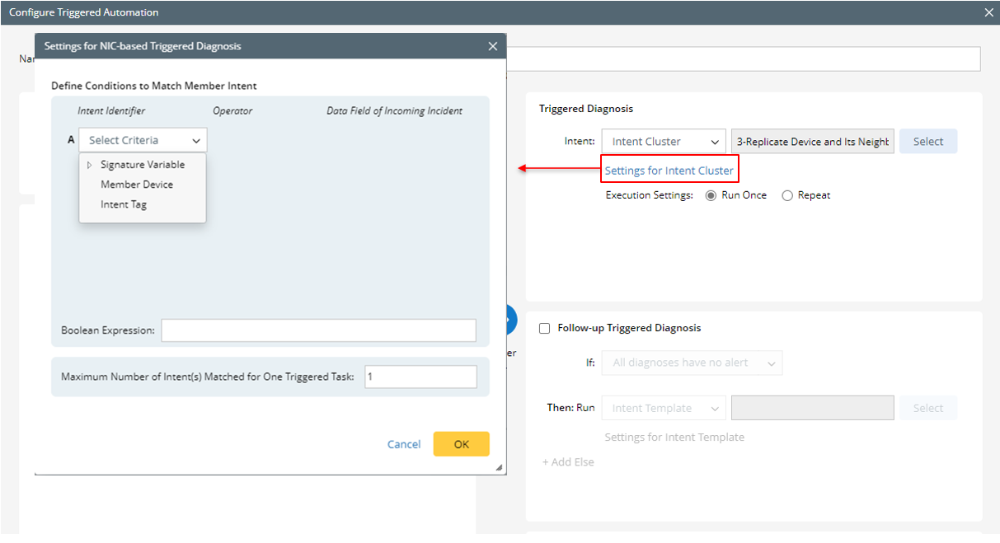Click the 3-Replicate Device intent name field
The height and width of the screenshot is (543, 1000).
812,142
